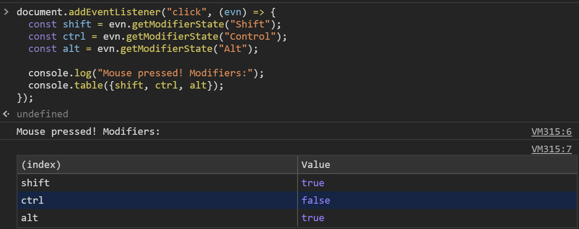Click the console input prompt chevron
Screen dimensions: 579x229
6,12
